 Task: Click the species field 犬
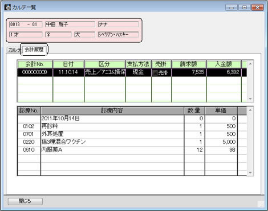tap(84, 35)
